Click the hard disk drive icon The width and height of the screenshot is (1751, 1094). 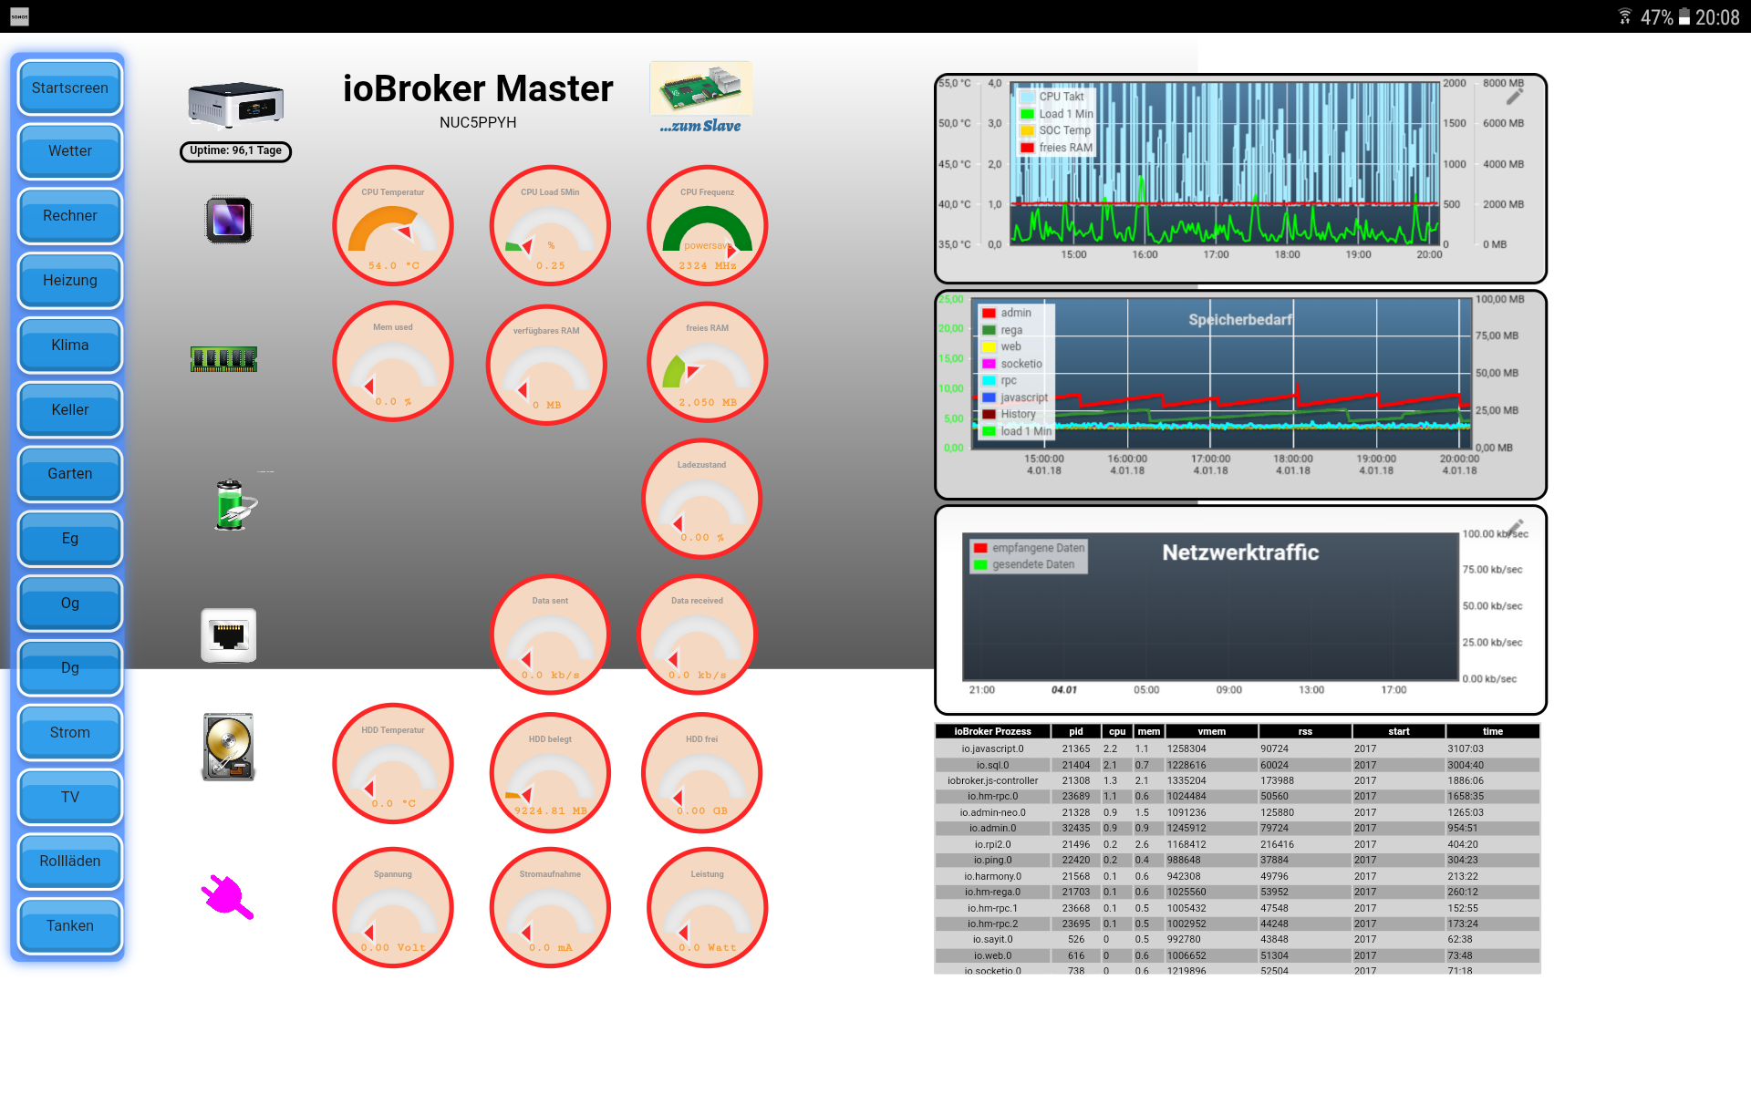(228, 748)
